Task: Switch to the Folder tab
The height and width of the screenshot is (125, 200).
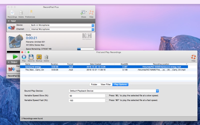Action: pyautogui.click(x=94, y=84)
